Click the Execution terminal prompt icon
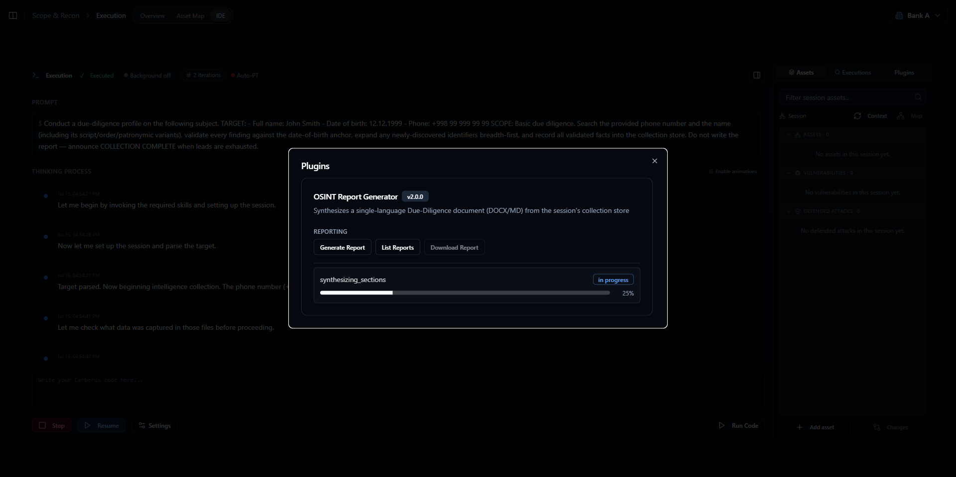The height and width of the screenshot is (477, 956). point(35,76)
